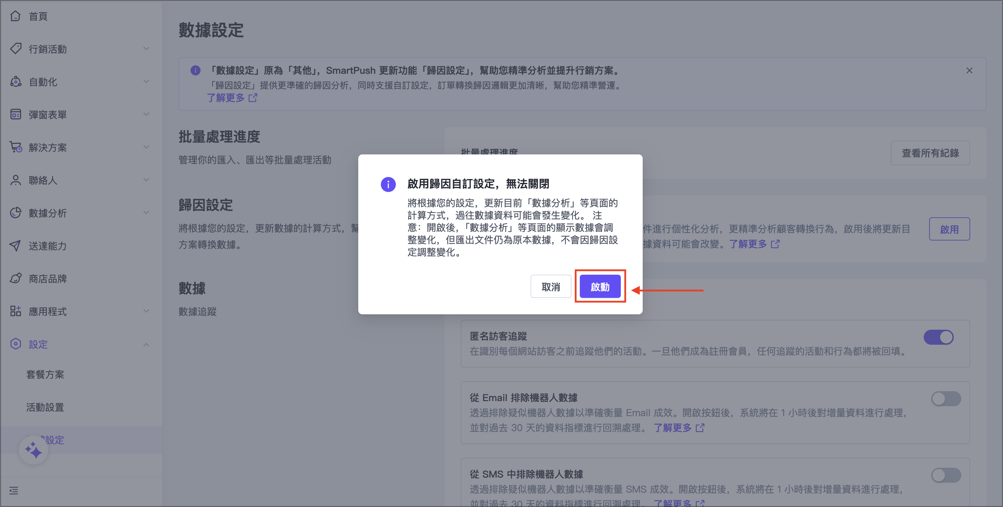Viewport: 1003px width, 507px height.
Task: Click 取消 to dismiss the dialog
Action: coord(551,286)
